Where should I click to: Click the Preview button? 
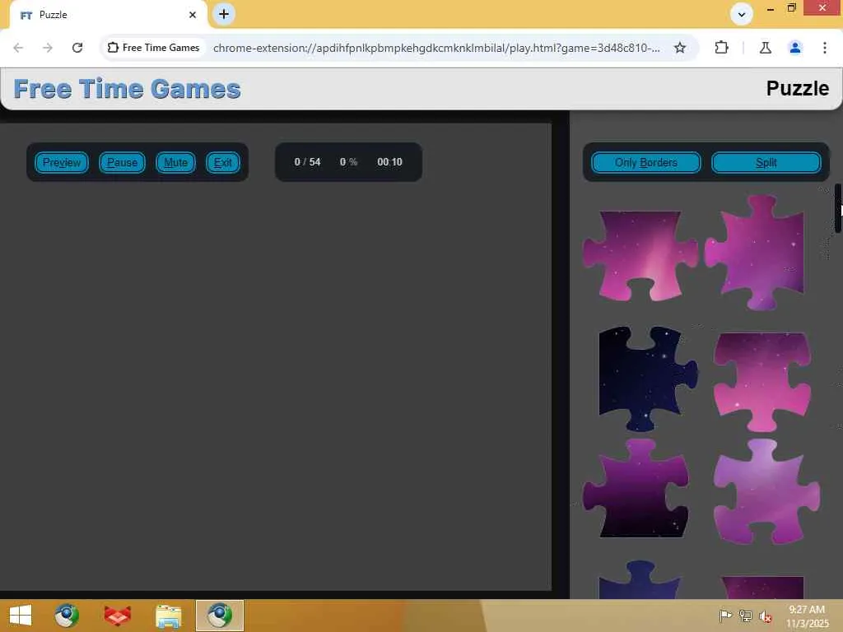[61, 162]
